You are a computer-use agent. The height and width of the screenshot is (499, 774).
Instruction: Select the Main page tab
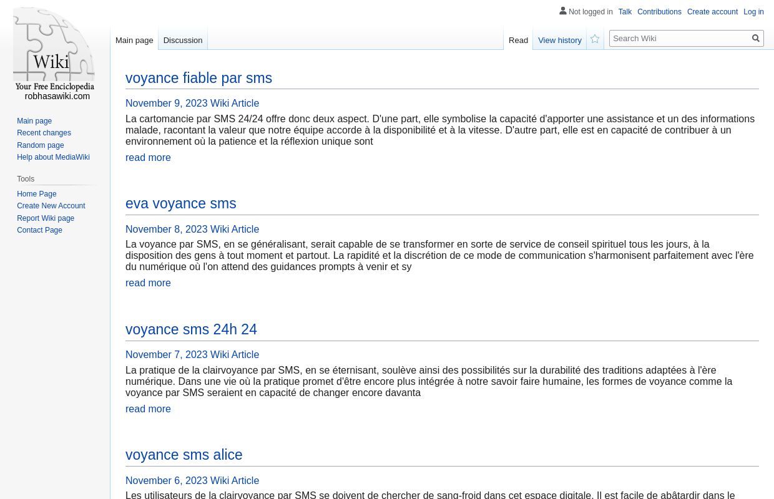(134, 40)
